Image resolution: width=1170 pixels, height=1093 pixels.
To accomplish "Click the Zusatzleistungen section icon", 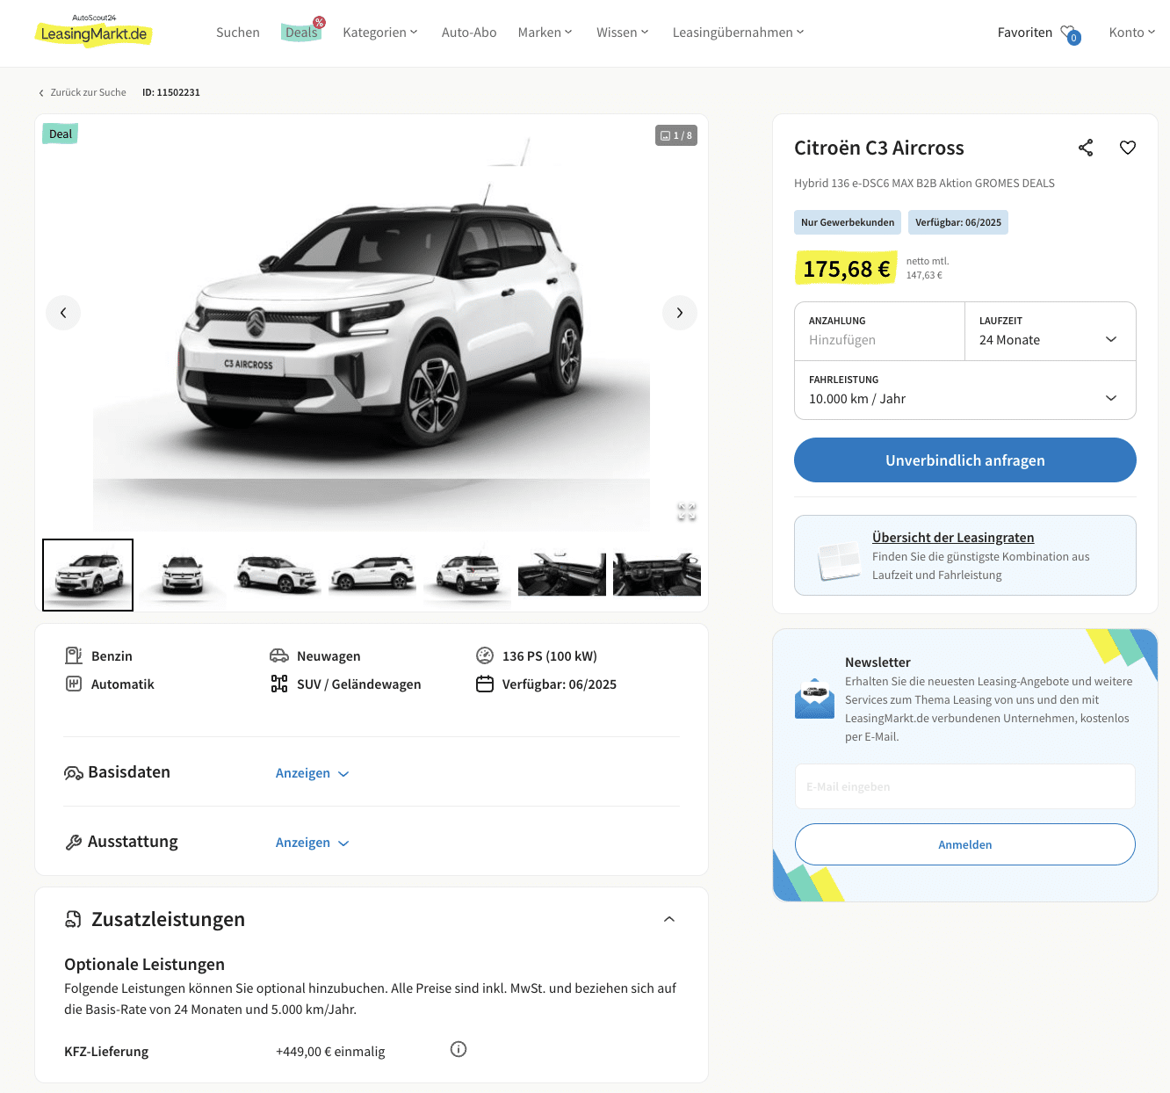I will pos(74,919).
